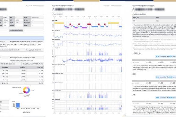The width and height of the screenshot is (176, 117).
Task: Click the SBII percentile value badge
Action: pyautogui.click(x=165, y=77)
